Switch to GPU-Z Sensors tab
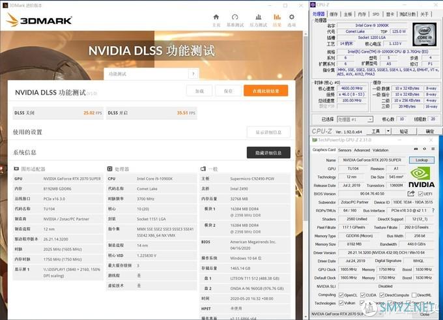Viewport: 443px width, 320px height. (x=345, y=150)
